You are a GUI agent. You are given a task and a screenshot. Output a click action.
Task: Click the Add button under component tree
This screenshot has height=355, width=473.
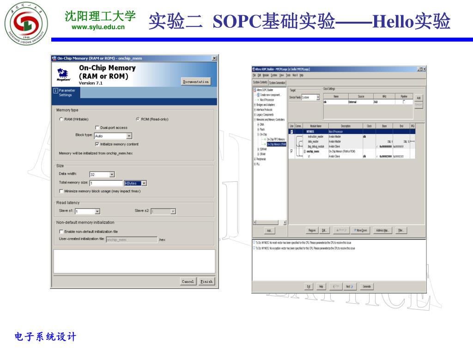(269, 231)
